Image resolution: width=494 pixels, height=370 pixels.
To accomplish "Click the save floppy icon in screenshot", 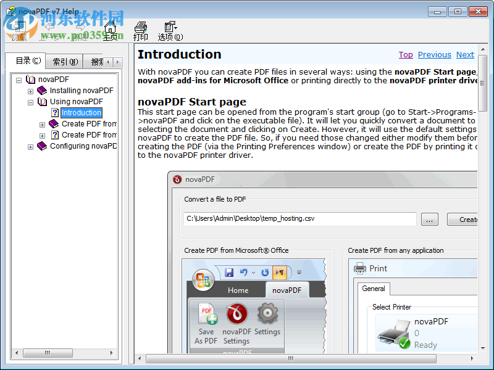I will tap(229, 272).
